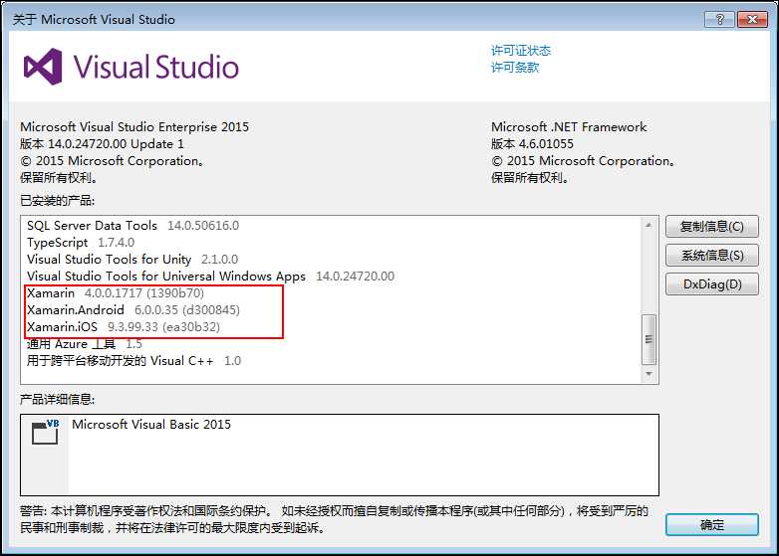Open the 许可条款 link

(515, 68)
